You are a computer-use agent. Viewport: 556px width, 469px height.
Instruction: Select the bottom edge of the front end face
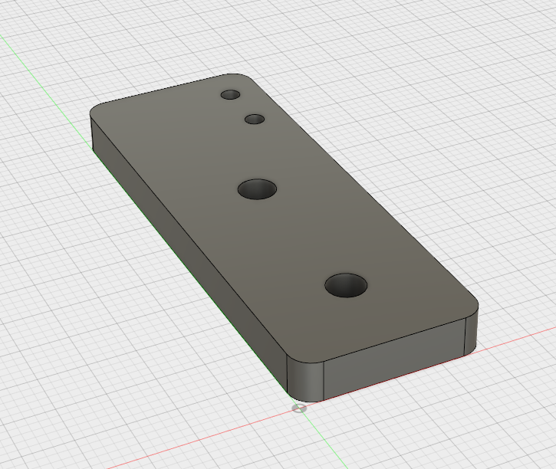pos(393,379)
